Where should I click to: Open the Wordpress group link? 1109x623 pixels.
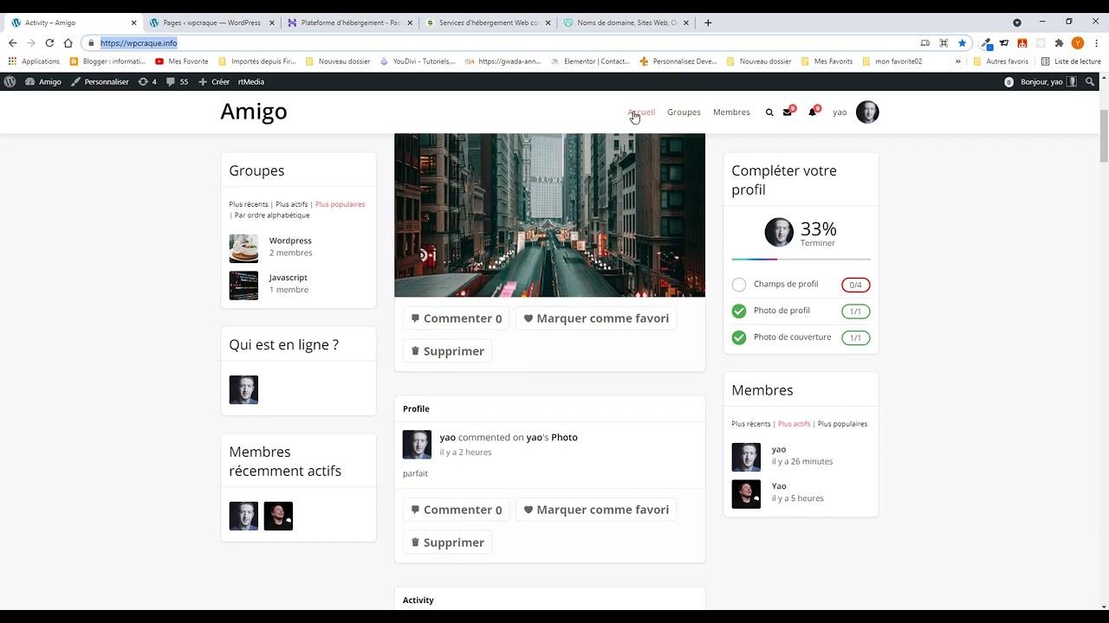click(x=290, y=241)
